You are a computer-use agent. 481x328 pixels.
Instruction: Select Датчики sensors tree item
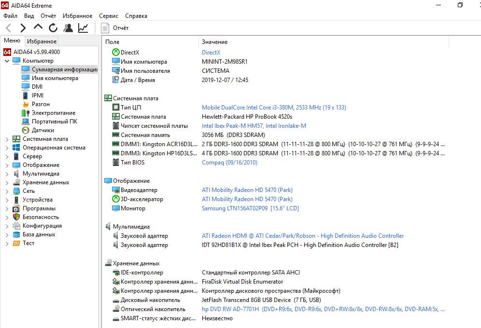click(x=42, y=130)
